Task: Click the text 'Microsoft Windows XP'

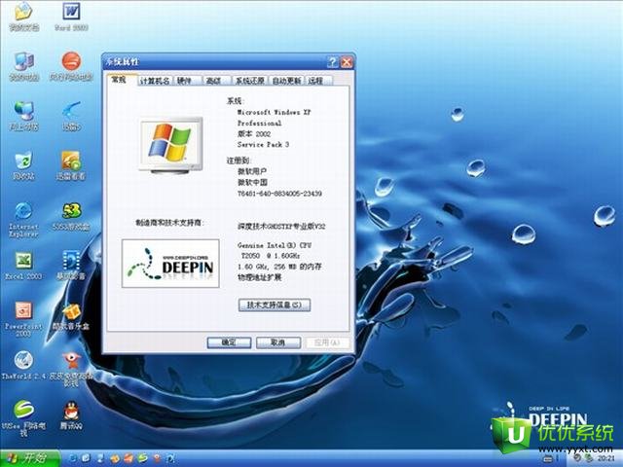Action: click(275, 113)
